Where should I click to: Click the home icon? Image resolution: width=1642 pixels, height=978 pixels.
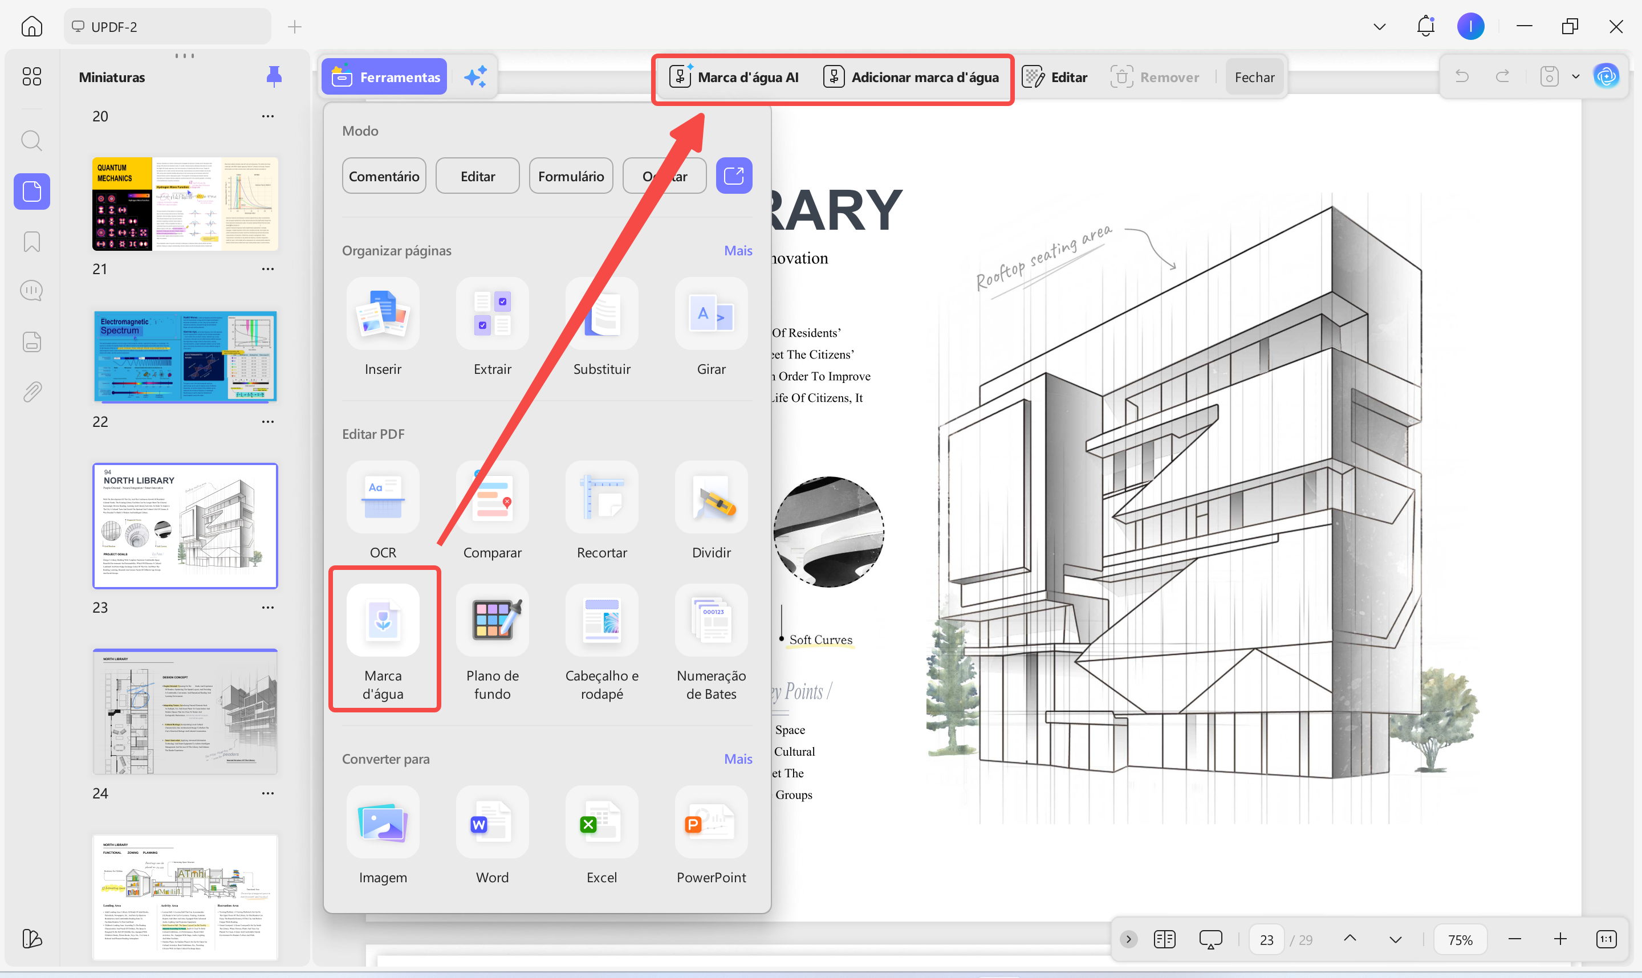point(31,26)
